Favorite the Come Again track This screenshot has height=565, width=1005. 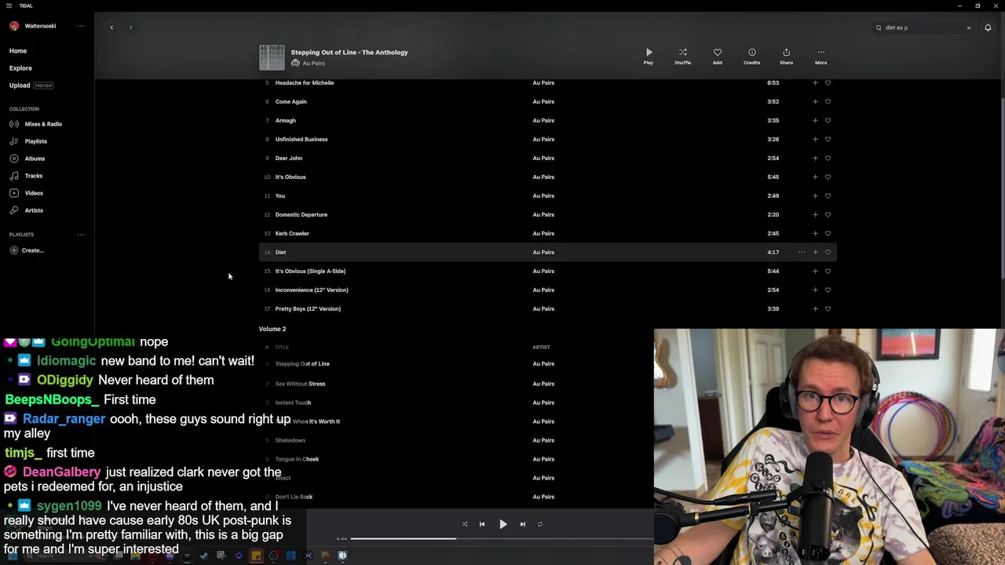pyautogui.click(x=828, y=101)
